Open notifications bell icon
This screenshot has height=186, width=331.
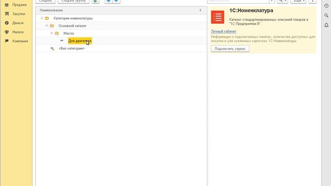click(x=326, y=25)
